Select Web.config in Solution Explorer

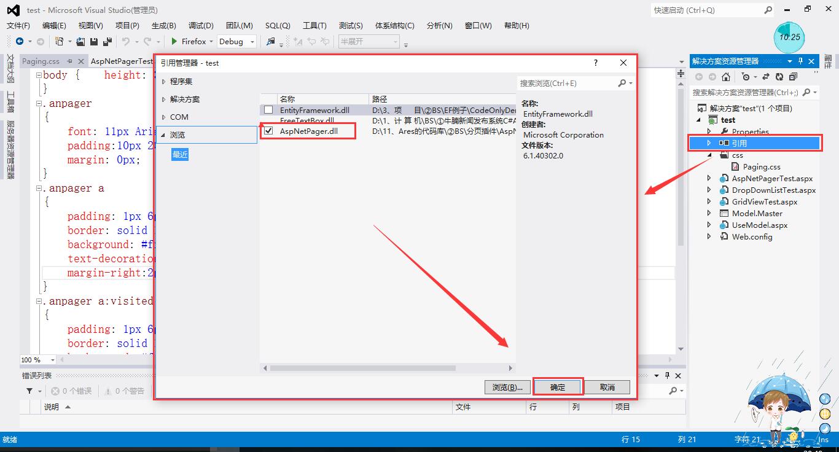click(x=752, y=237)
